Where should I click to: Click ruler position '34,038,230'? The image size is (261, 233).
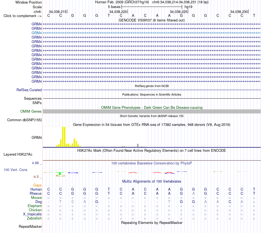pos(239,12)
